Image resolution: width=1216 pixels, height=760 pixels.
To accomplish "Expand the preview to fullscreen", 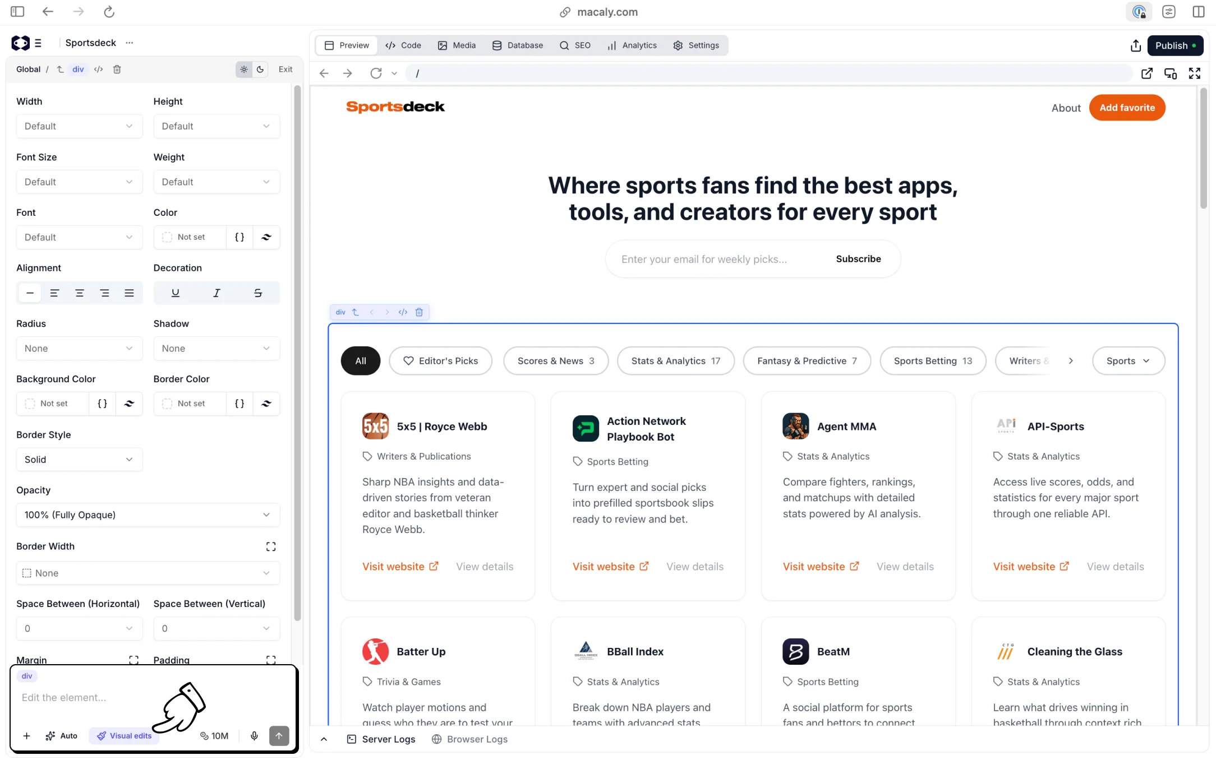I will tap(1195, 73).
